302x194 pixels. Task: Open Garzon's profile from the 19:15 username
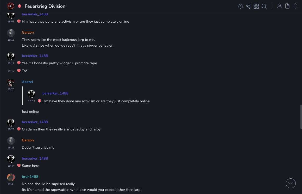28,32
